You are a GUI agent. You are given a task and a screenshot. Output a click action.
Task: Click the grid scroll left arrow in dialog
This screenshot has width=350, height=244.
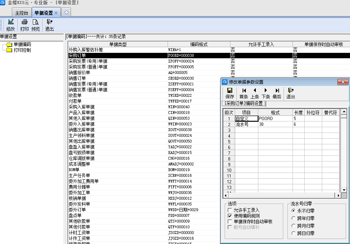(x=225, y=195)
